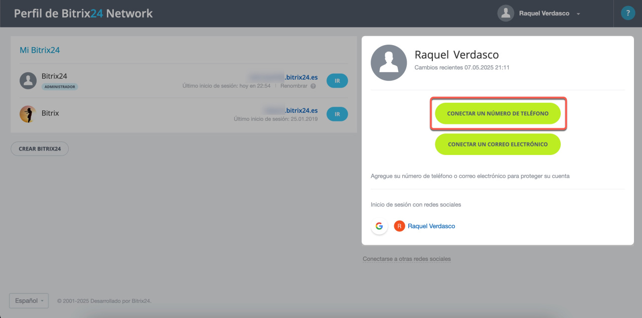Open the Raquel Verdasco Google account link
642x318 pixels.
tap(431, 226)
